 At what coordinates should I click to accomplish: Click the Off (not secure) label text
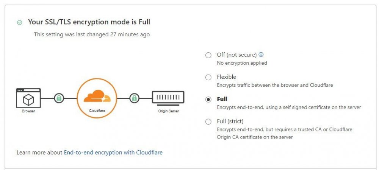[x=236, y=55]
